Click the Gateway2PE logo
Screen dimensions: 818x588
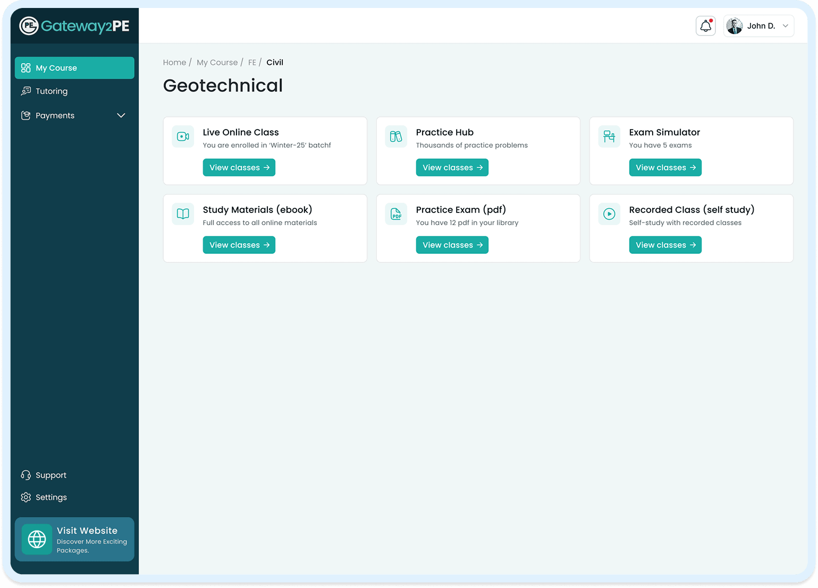[x=74, y=25]
